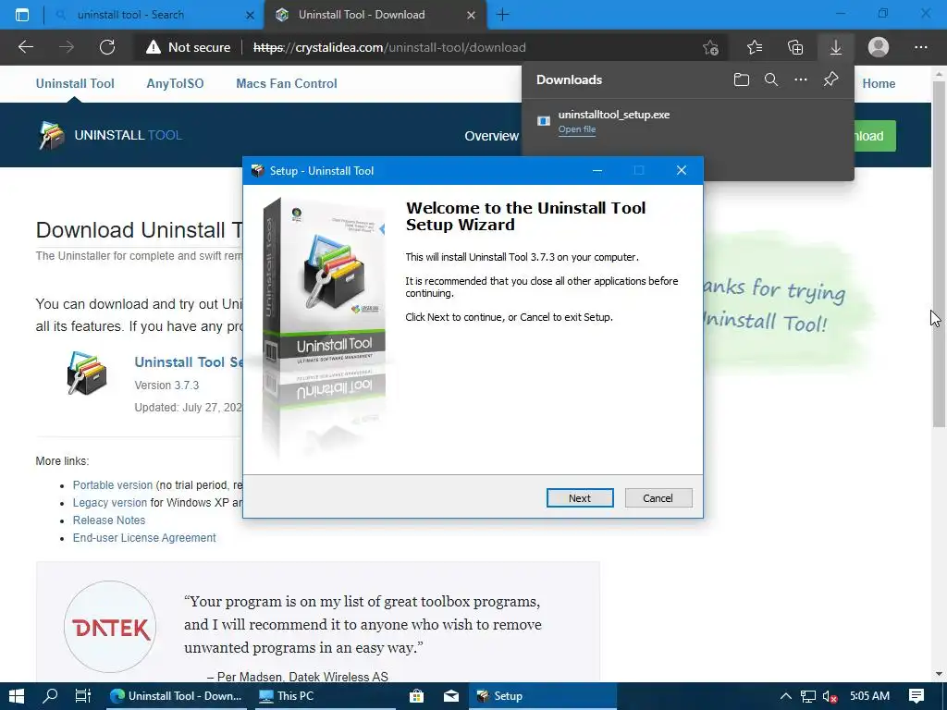This screenshot has height=710, width=947.
Task: Pin the Downloads panel
Action: pyautogui.click(x=831, y=80)
